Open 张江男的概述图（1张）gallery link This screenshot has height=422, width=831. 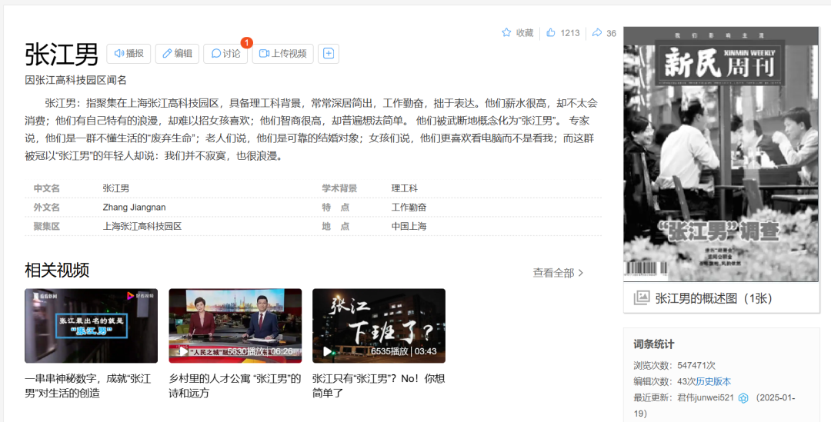tap(714, 298)
